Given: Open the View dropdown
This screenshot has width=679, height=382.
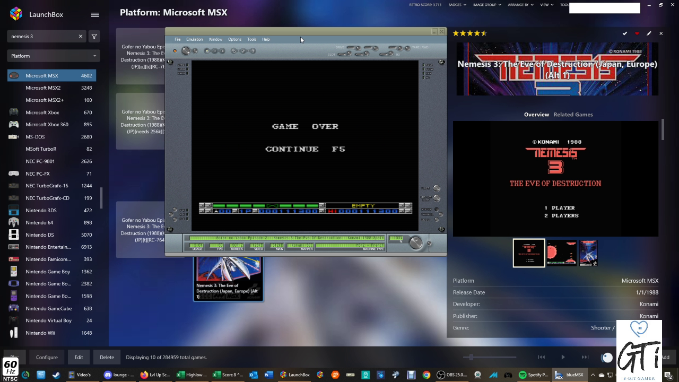Looking at the screenshot, I should (546, 5).
